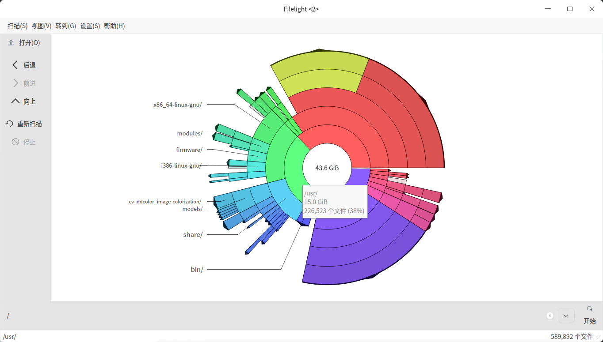This screenshot has width=603, height=342.
Task: Click the bin/ chart label
Action: coord(197,269)
